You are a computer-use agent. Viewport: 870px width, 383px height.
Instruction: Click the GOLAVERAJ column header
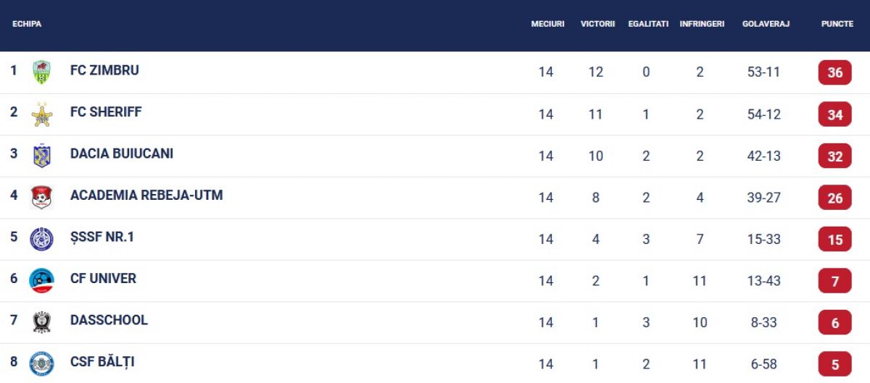(x=766, y=24)
